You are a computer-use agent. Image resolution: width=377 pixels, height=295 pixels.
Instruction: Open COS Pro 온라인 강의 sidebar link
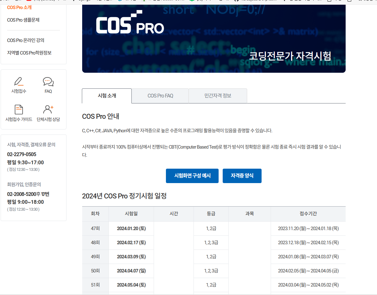(26, 40)
